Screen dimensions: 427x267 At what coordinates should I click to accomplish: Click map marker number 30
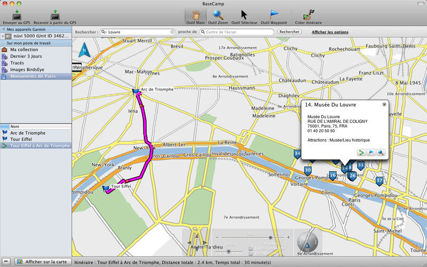(308, 170)
